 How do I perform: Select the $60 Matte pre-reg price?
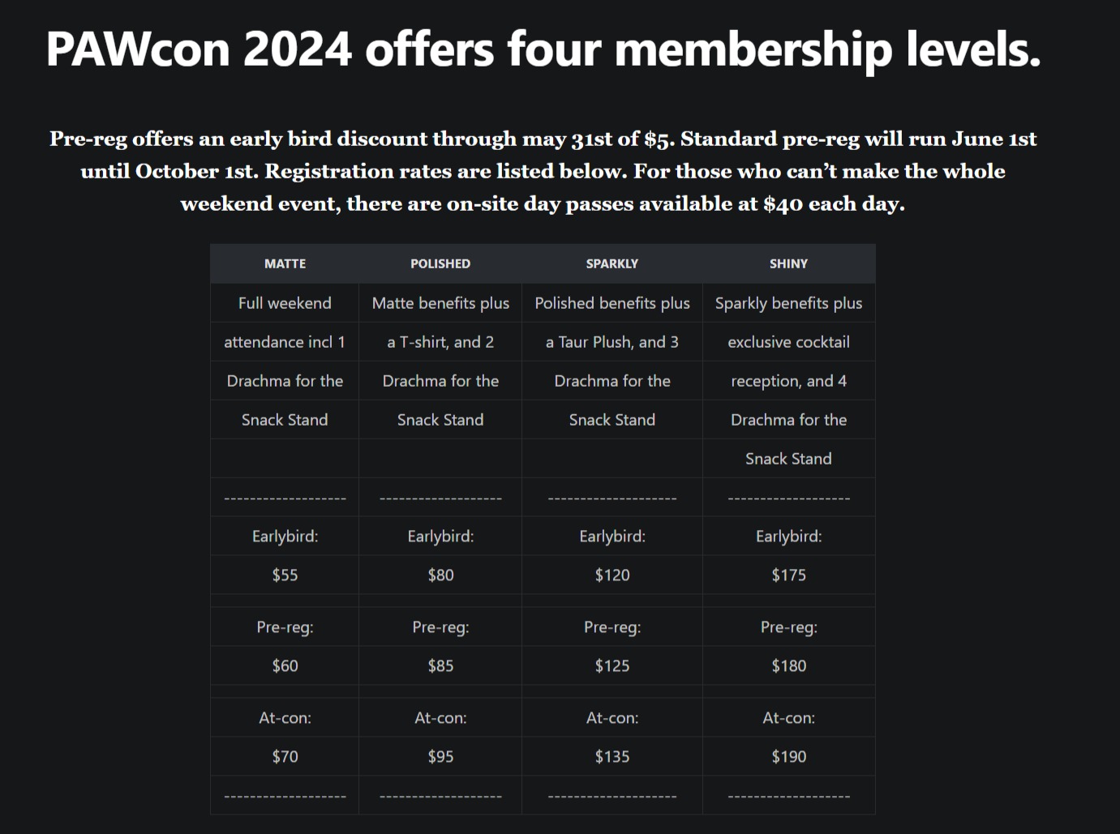coord(285,665)
